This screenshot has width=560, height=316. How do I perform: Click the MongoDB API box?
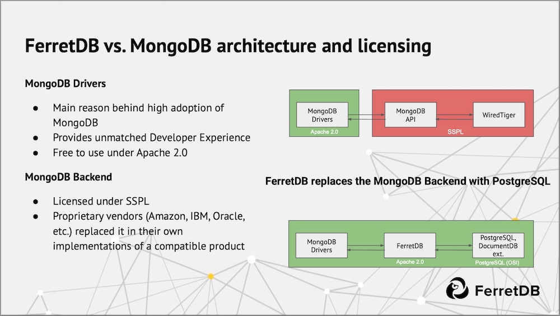pos(410,115)
